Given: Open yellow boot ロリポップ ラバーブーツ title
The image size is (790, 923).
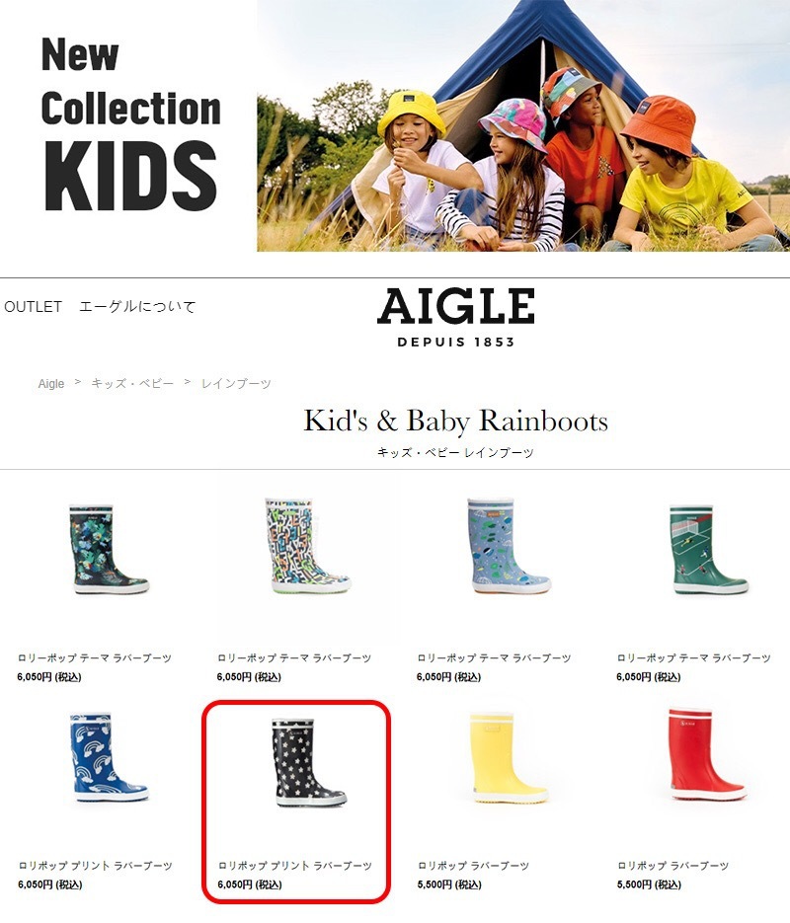Looking at the screenshot, I should point(473,866).
